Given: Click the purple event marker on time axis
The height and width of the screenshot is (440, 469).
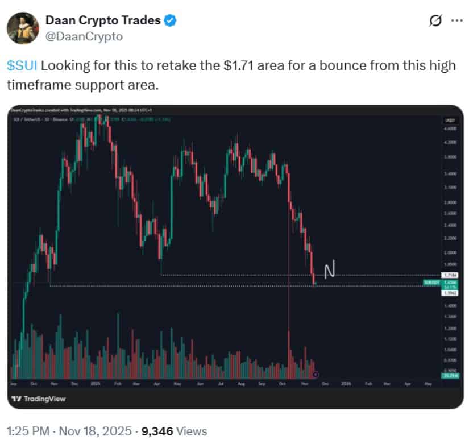Looking at the screenshot, I should click(x=316, y=375).
